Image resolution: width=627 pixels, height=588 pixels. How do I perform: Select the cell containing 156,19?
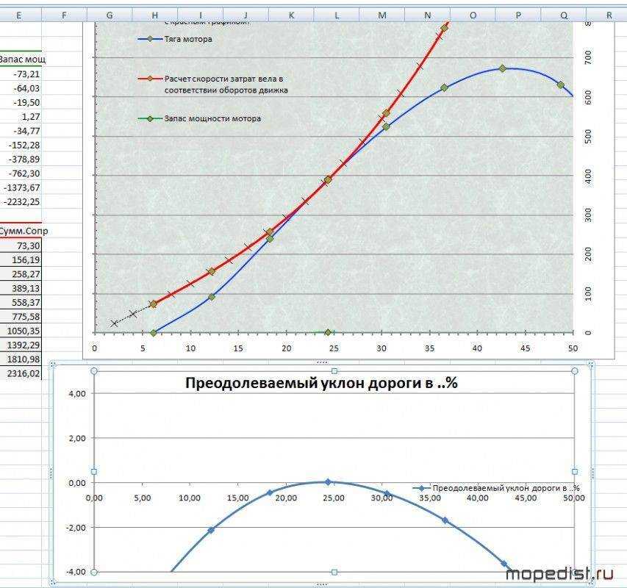(x=21, y=260)
